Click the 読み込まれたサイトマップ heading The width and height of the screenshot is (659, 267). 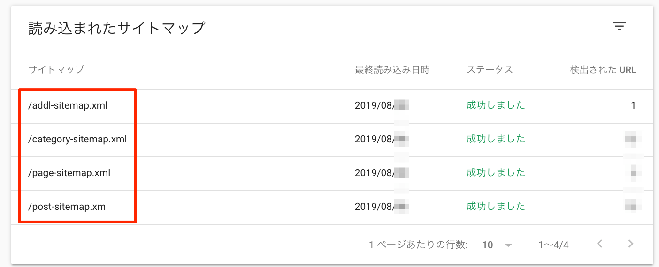[117, 28]
